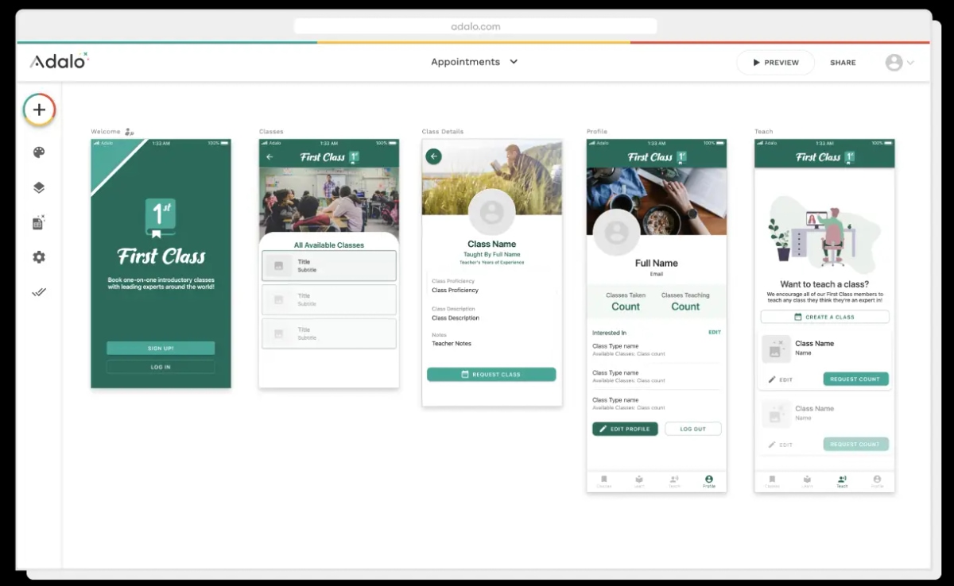
Task: Open the screens layers icon in sidebar
Action: click(39, 188)
